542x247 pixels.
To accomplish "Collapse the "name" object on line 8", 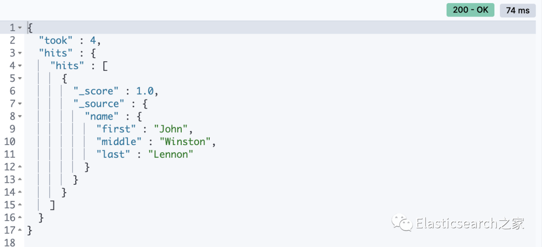I will click(20, 116).
